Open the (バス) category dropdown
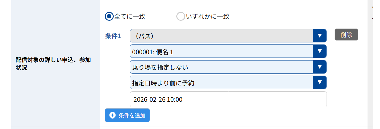 coord(228,36)
